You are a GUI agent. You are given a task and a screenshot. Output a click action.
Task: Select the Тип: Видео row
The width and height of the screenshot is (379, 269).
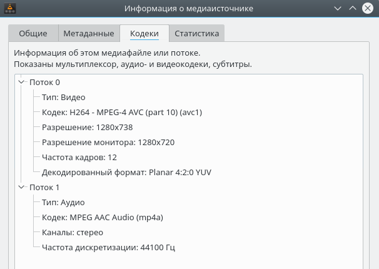pyautogui.click(x=63, y=97)
